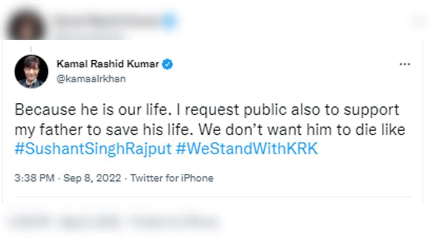Open the @kamaalrkhan handle link
Image resolution: width=431 pixels, height=243 pixels.
[91, 79]
